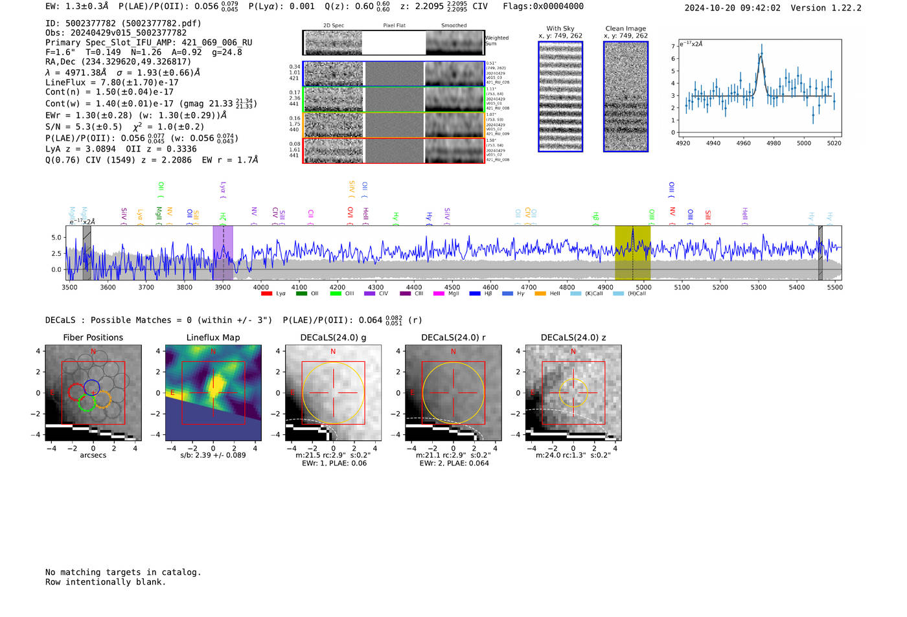Open the Clean Image cutout

(x=626, y=96)
